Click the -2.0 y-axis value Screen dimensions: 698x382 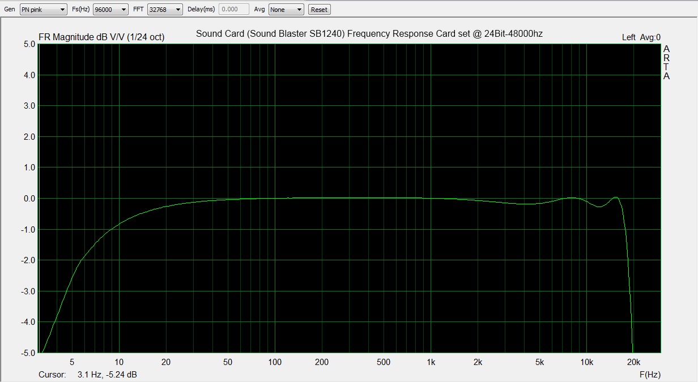[x=28, y=260]
